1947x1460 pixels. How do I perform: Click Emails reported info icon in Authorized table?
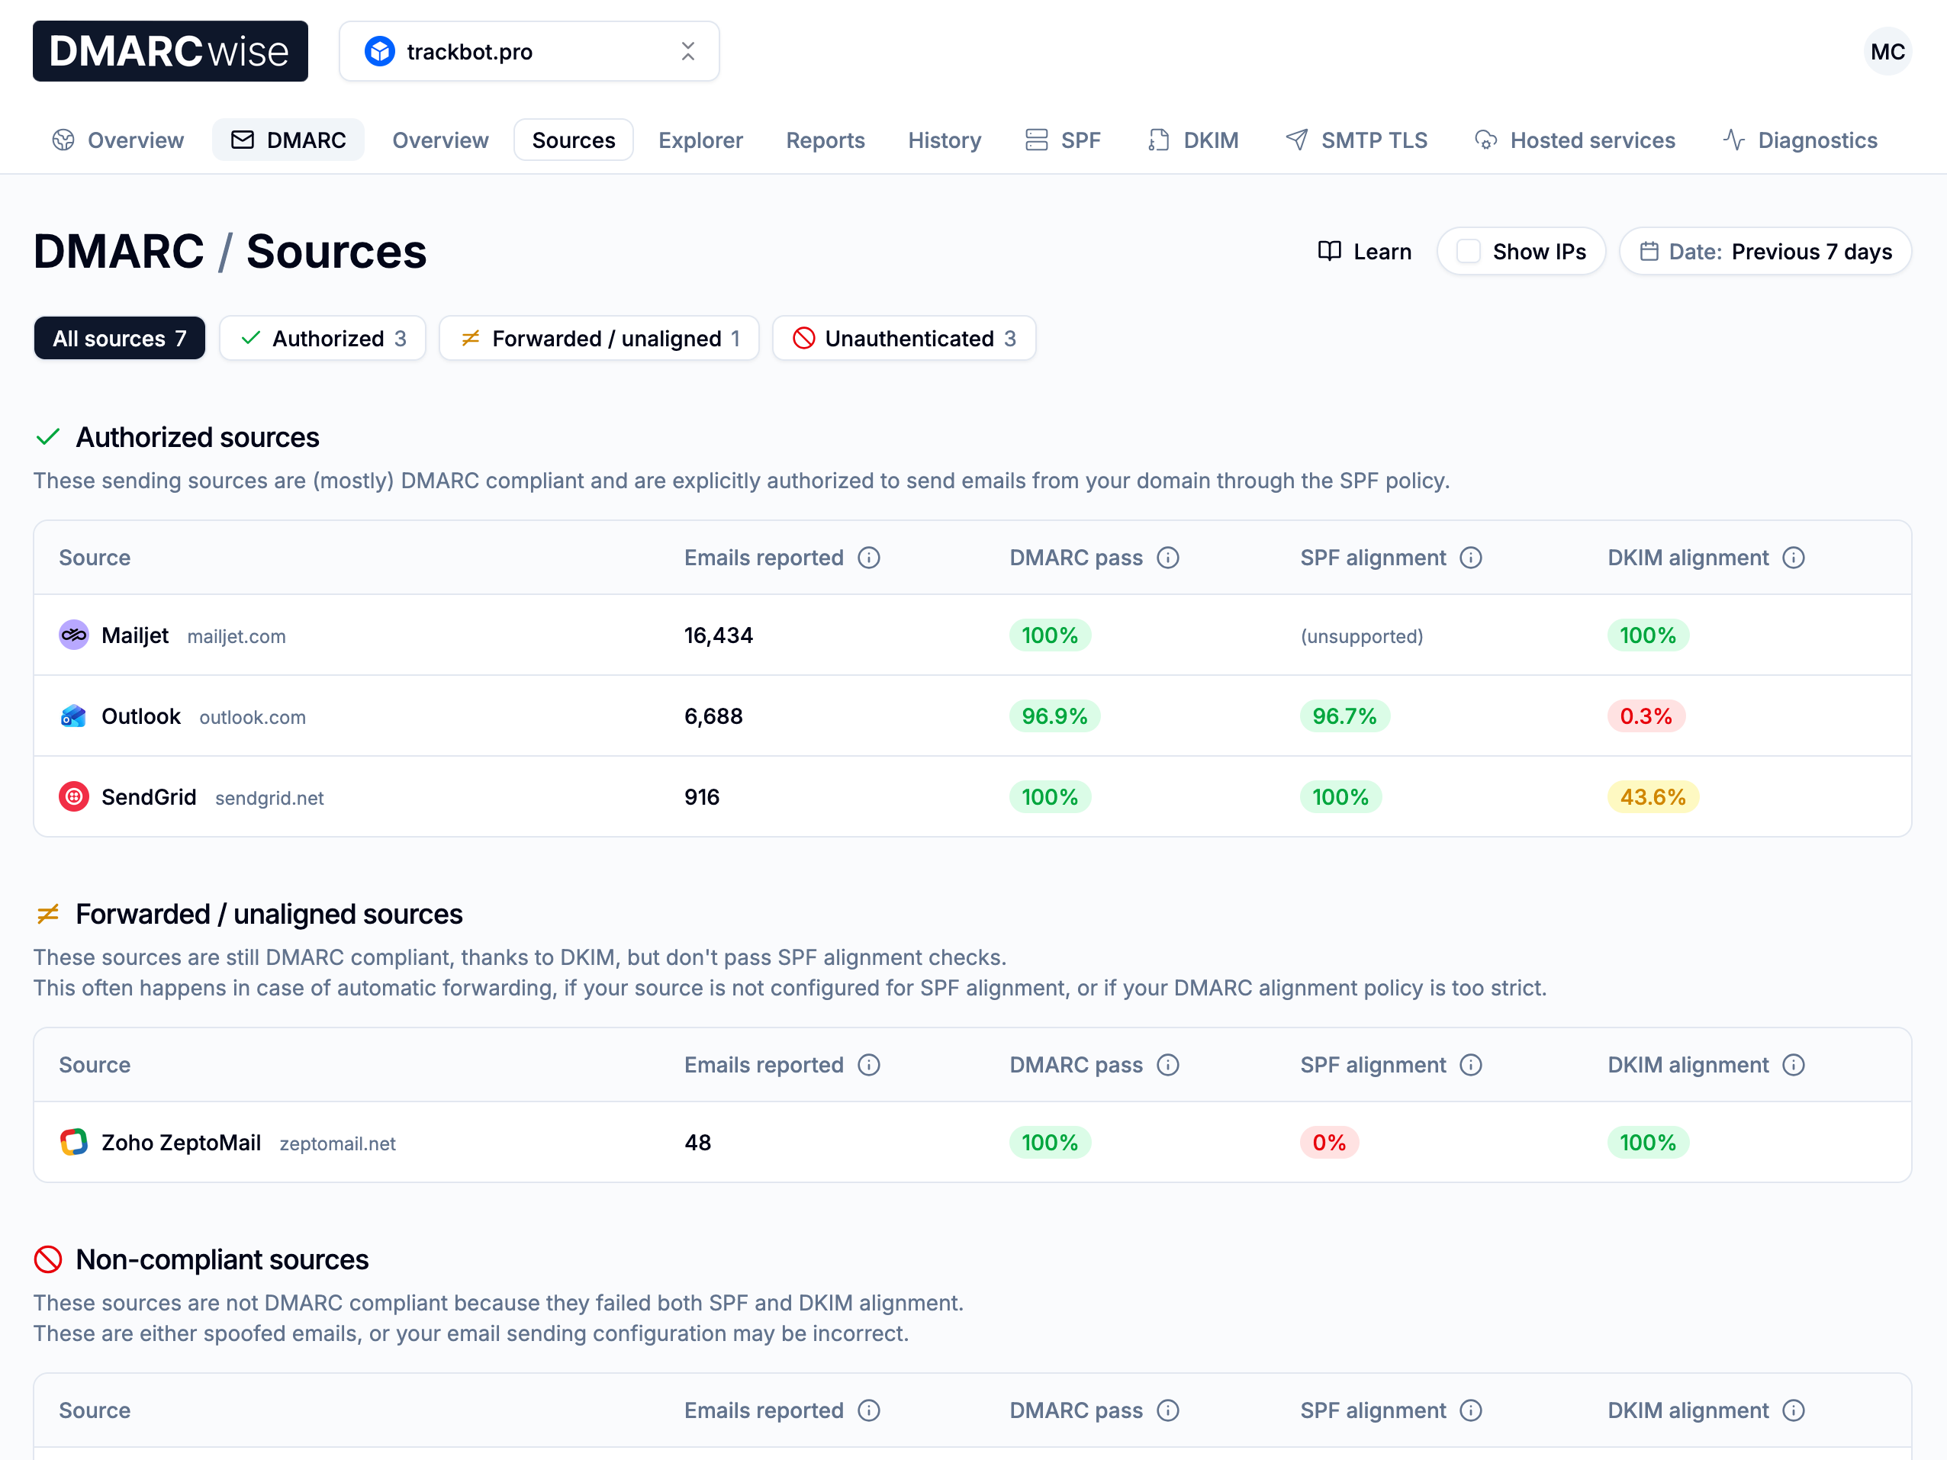pos(869,558)
